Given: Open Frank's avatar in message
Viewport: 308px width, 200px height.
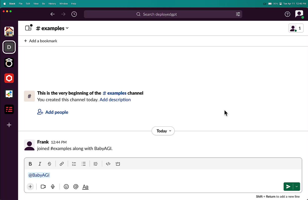Looking at the screenshot, I should [29, 145].
